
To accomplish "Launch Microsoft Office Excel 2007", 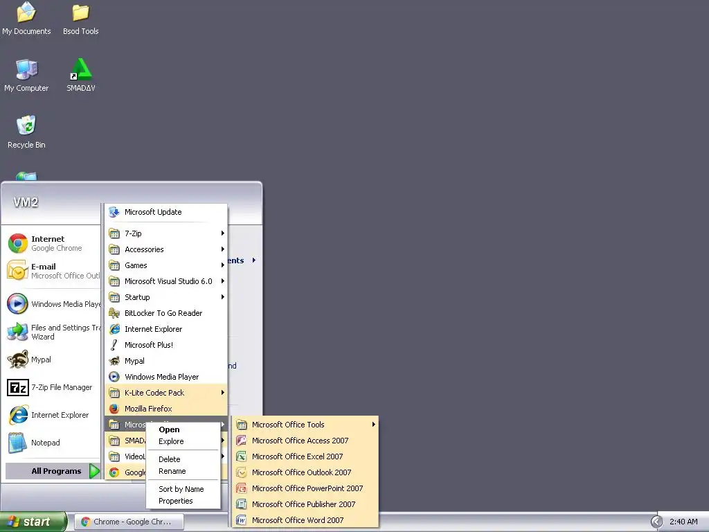I will click(x=305, y=456).
